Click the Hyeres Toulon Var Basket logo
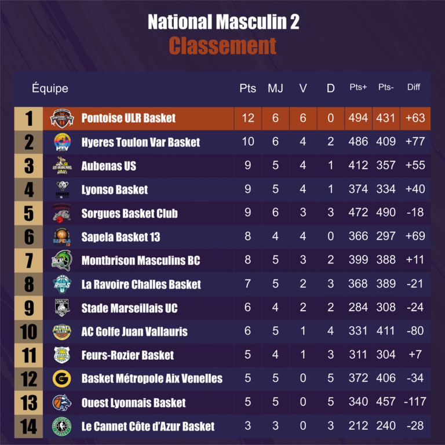 tap(62, 142)
